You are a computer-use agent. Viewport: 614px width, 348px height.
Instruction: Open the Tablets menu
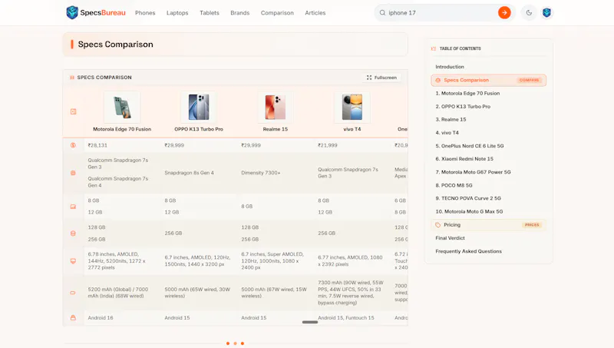210,12
